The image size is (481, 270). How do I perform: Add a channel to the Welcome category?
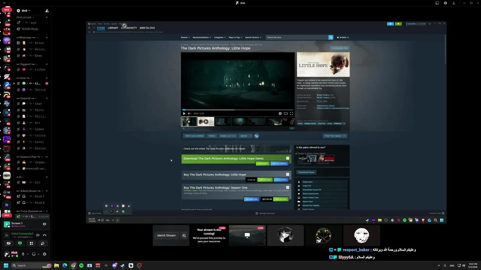pyautogui.click(x=47, y=37)
